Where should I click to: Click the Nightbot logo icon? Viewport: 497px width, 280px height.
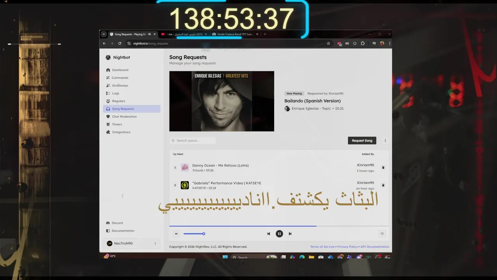pos(108,58)
